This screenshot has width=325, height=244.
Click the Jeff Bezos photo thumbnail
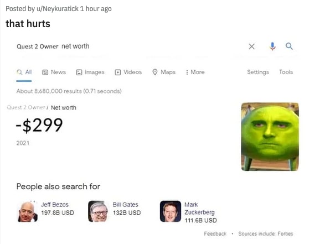[27, 211]
